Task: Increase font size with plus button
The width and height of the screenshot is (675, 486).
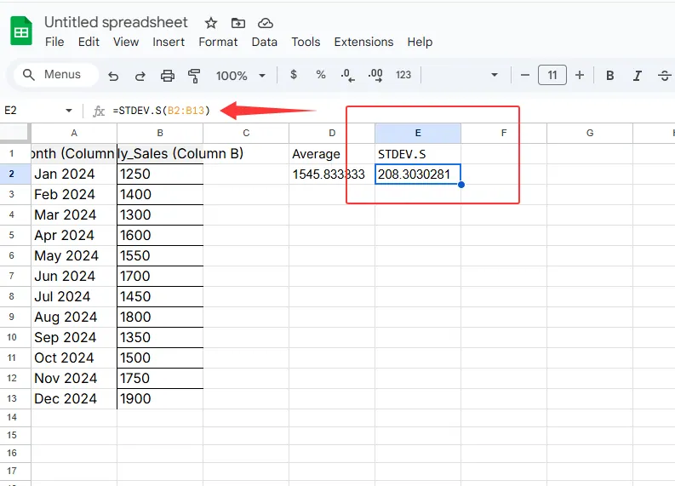Action: 580,75
